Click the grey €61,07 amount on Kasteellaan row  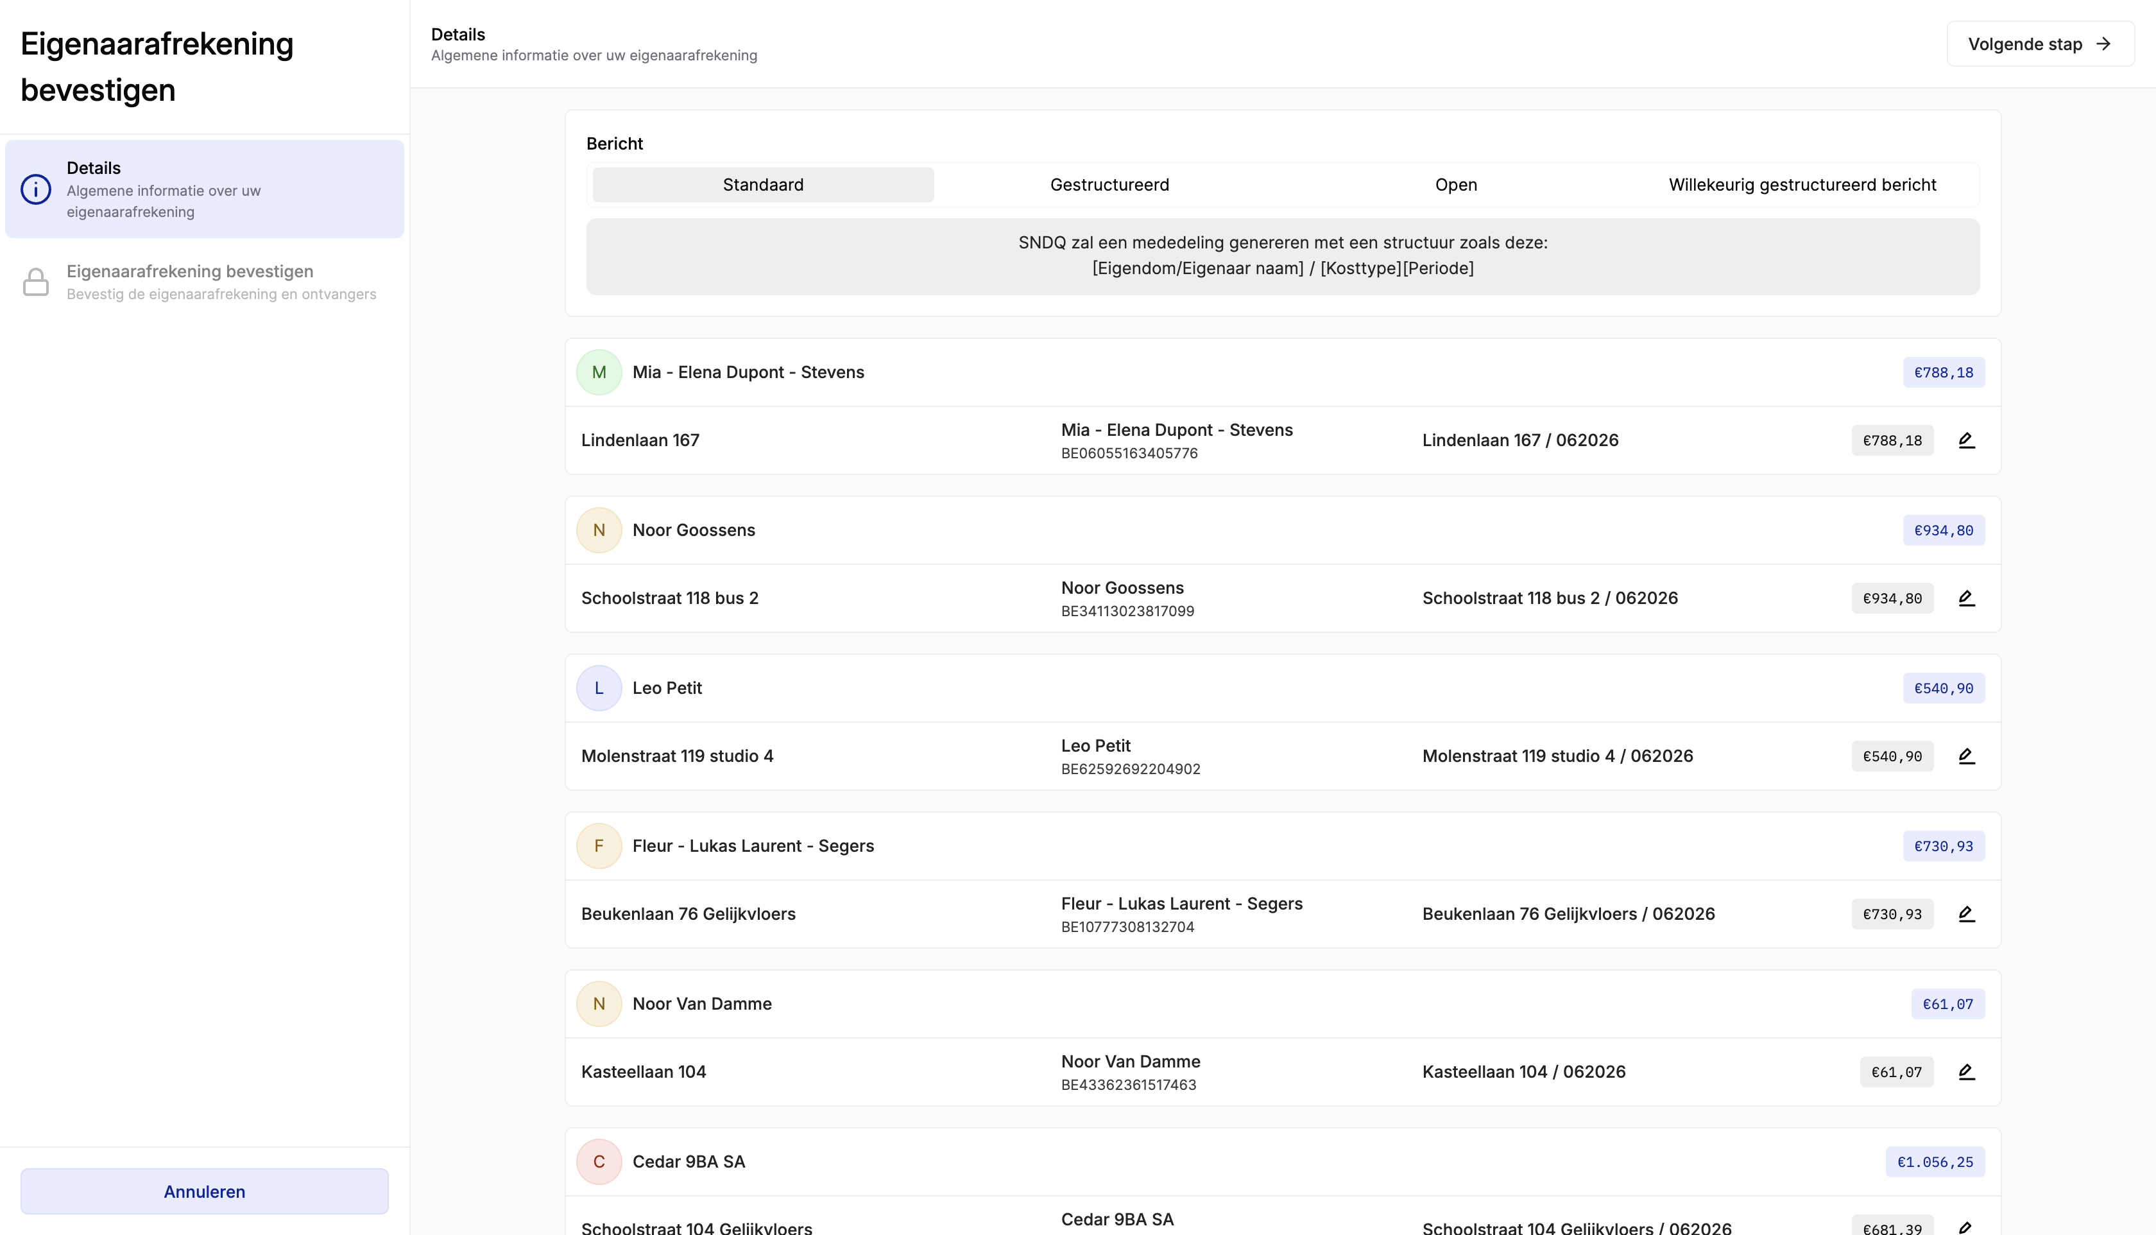pos(1897,1071)
